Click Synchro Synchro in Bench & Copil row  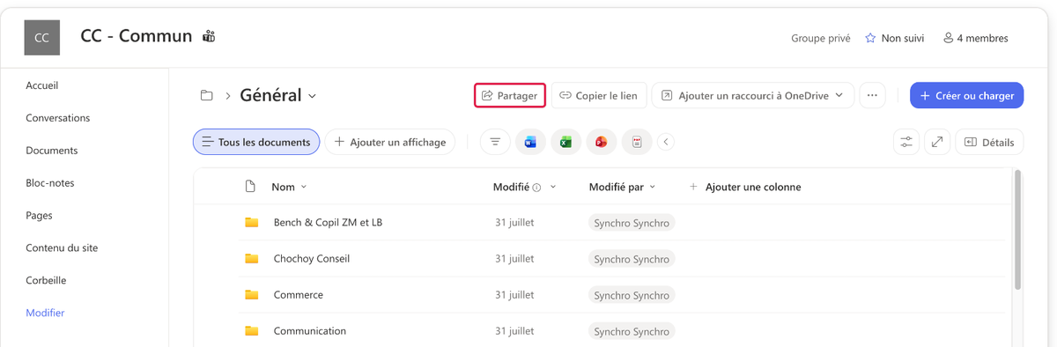coord(632,223)
